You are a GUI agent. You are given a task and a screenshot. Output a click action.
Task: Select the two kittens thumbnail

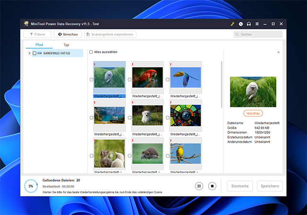(x=110, y=154)
